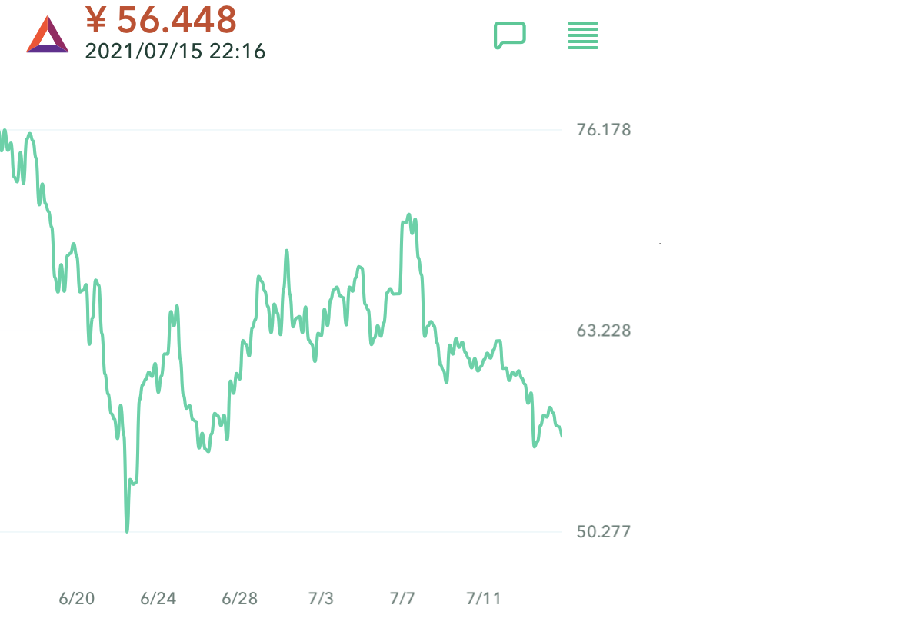Click the 7/3 date label
Screen dimensions: 923x635
[321, 599]
